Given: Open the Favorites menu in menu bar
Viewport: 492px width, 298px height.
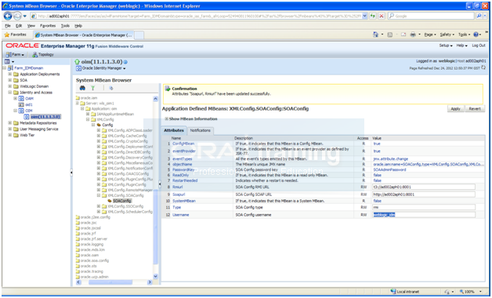Looking at the screenshot, I should point(48,26).
